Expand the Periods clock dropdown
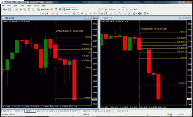Image resolution: width=193 pixels, height=117 pixels. pyautogui.click(x=142, y=14)
